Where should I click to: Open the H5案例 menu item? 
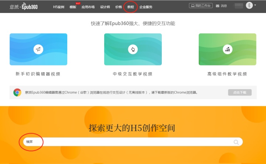(x=59, y=7)
